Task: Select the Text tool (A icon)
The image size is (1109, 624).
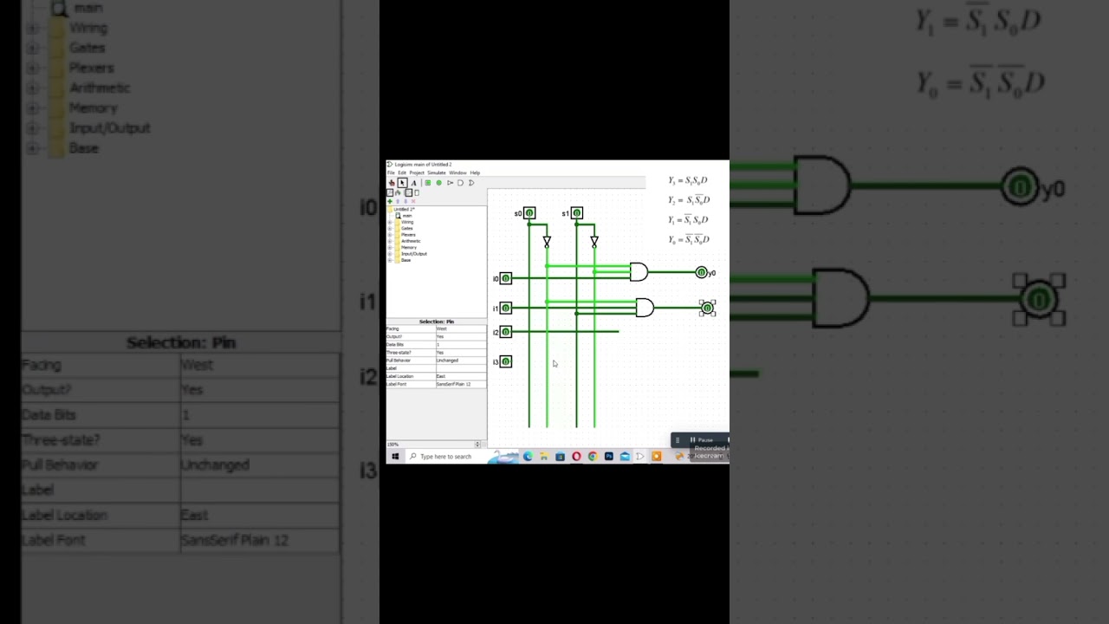Action: tap(414, 183)
